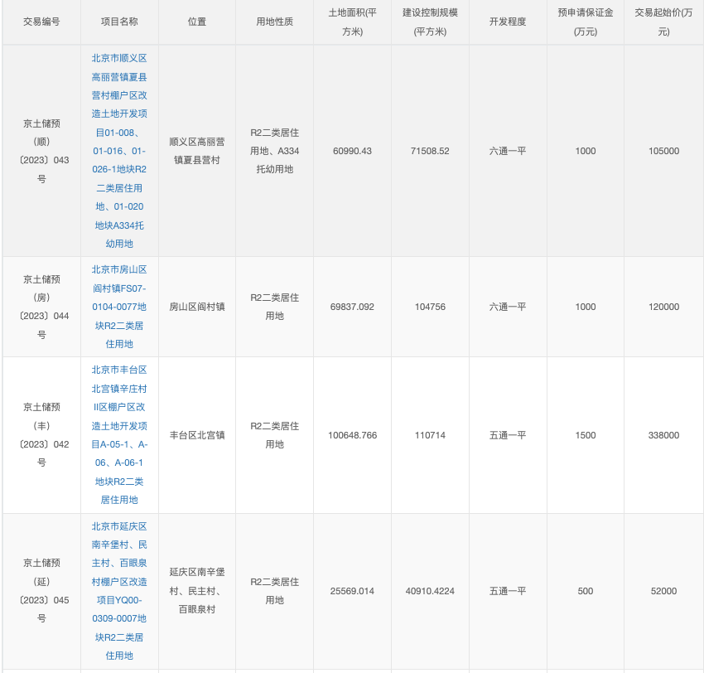This screenshot has height=673, width=704.
Task: Click the 土地面积(平方米) column header
Action: [x=352, y=22]
